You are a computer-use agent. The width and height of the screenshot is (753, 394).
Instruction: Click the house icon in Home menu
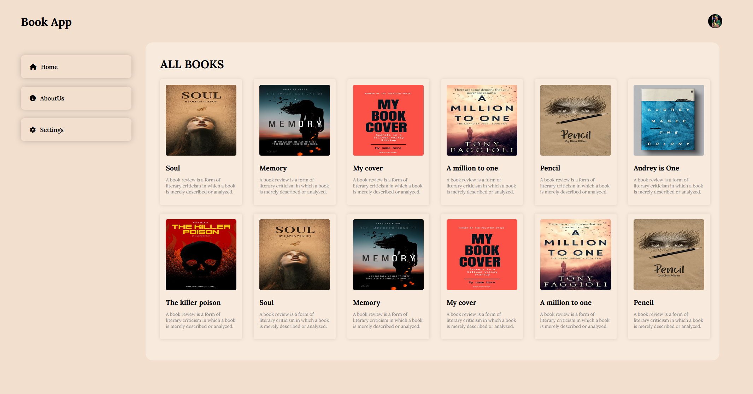click(x=33, y=67)
